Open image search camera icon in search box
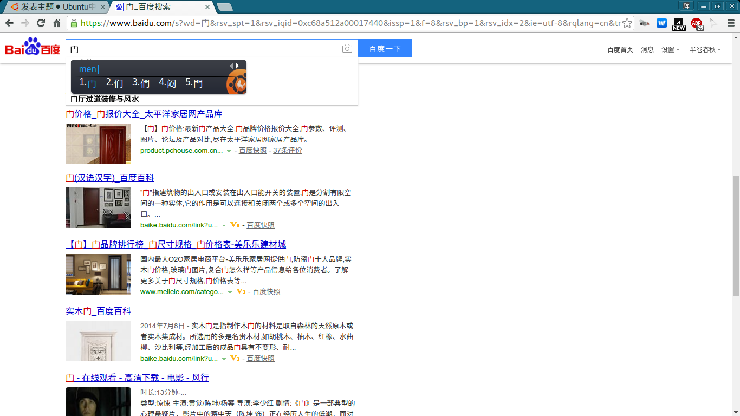 tap(347, 49)
